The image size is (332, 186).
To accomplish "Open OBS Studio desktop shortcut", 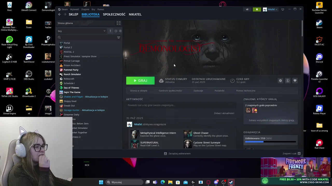I will pos(29,75).
